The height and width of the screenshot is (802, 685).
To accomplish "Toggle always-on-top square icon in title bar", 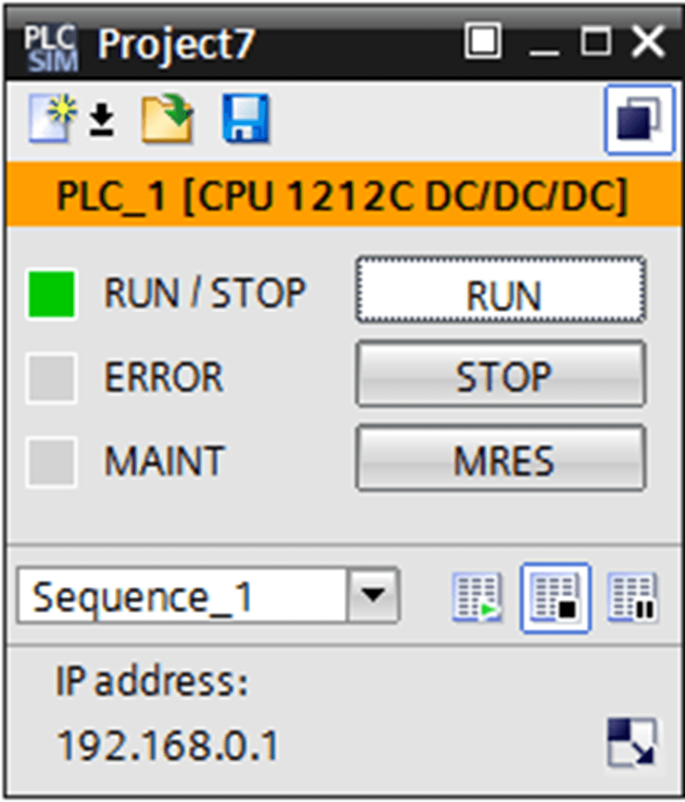I will point(483,41).
